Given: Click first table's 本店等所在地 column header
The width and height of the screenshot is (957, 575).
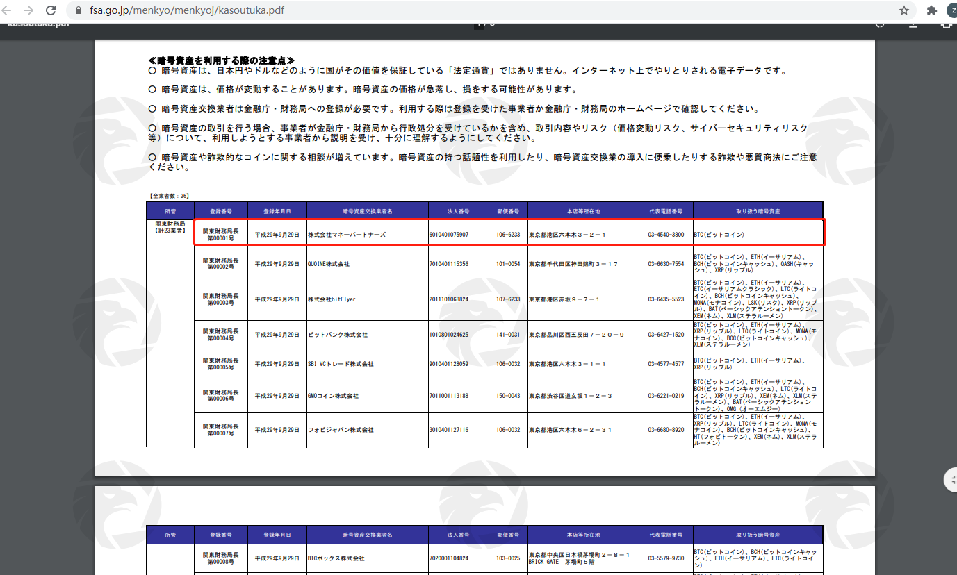Looking at the screenshot, I should pyautogui.click(x=583, y=210).
